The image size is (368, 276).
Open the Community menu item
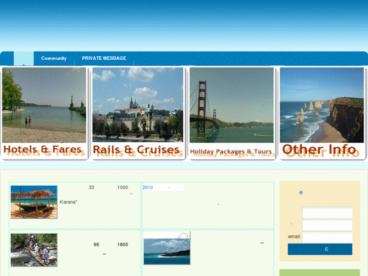pyautogui.click(x=54, y=58)
